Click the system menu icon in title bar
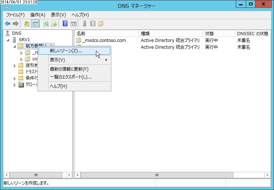Viewport: 274px width, 190px height. [6, 7]
